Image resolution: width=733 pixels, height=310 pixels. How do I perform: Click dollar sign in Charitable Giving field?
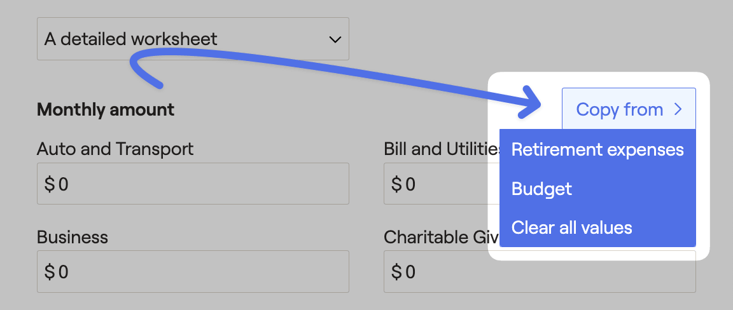pyautogui.click(x=396, y=272)
